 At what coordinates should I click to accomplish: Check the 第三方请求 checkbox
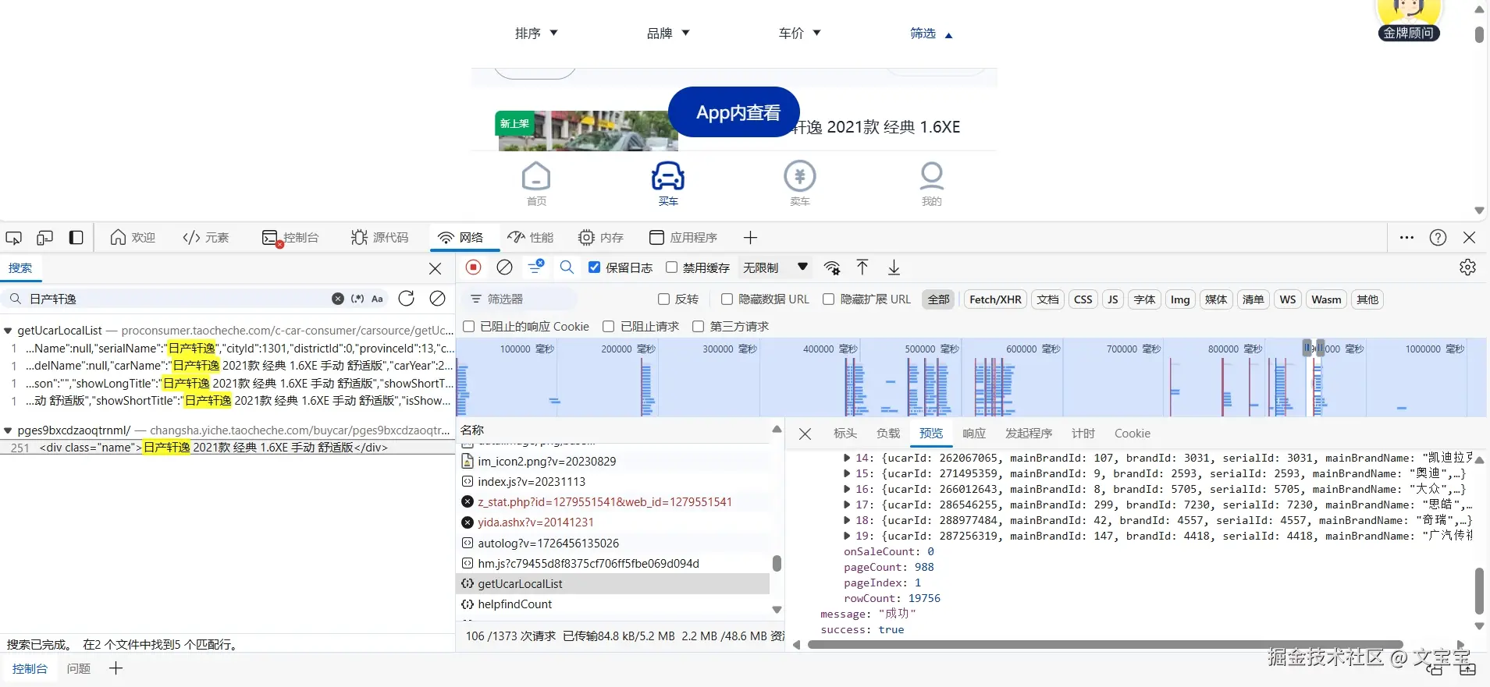698,327
